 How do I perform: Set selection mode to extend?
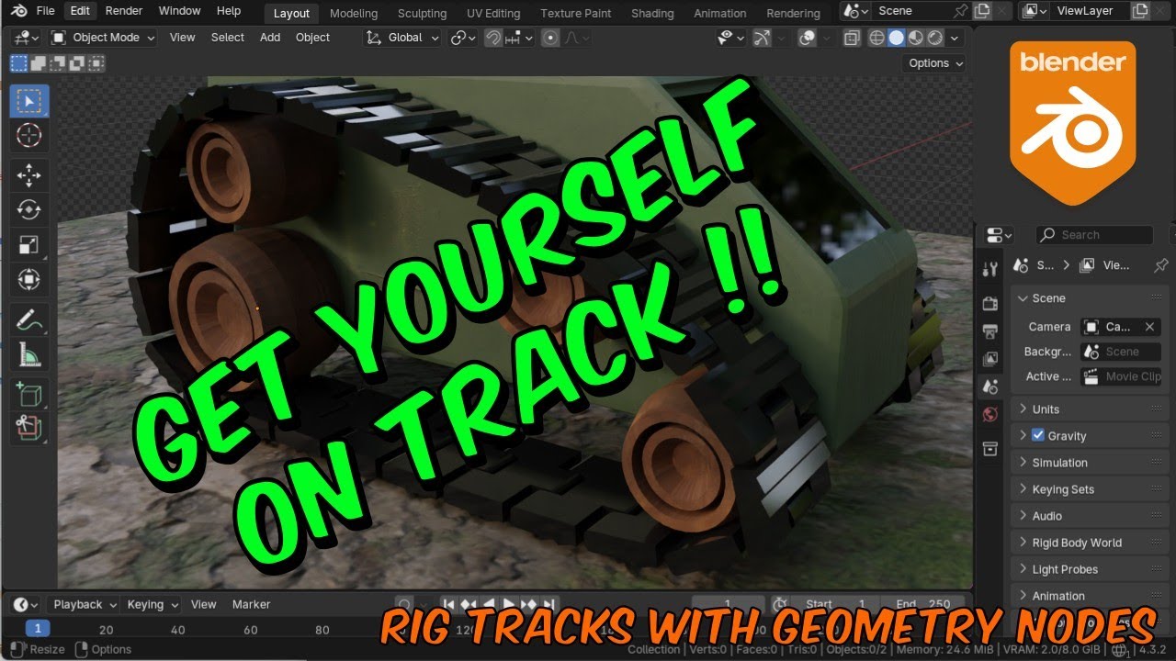click(x=39, y=63)
